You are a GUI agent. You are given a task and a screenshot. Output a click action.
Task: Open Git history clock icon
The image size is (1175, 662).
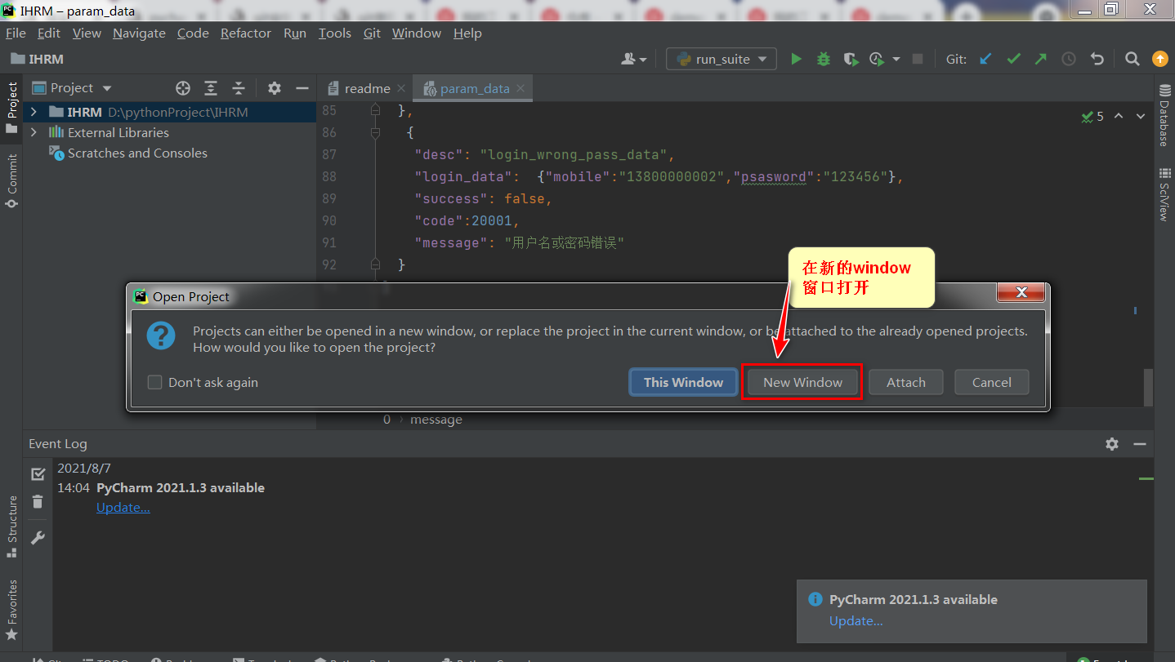tap(1069, 59)
